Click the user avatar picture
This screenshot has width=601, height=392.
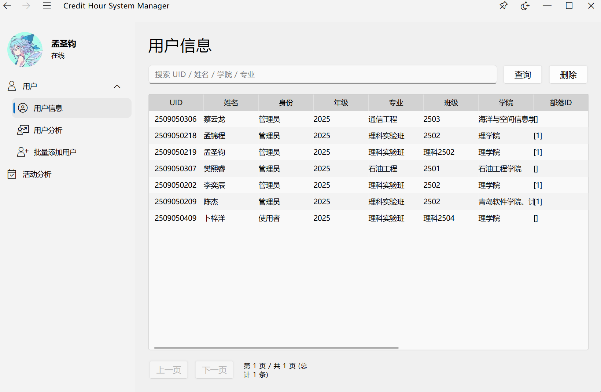click(25, 50)
